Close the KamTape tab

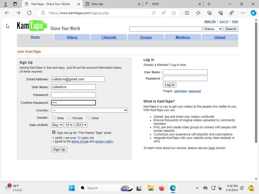pyautogui.click(x=79, y=4)
